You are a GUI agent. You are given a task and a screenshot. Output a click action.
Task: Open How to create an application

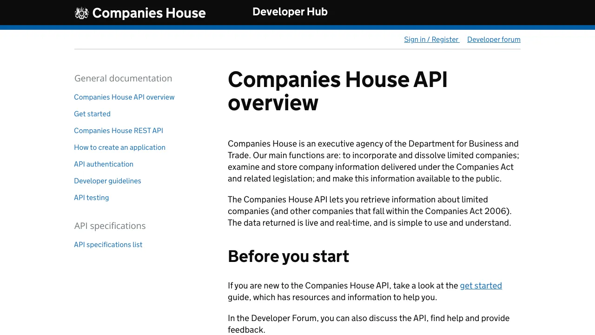[x=119, y=147]
